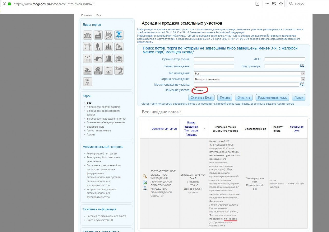Select the blue land surveying tripod icon

pos(119,35)
